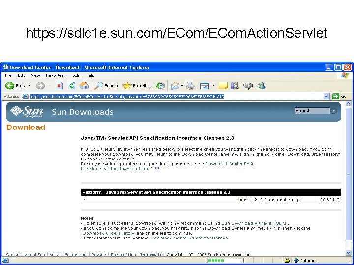Open the Contact footer link
354x265 pixels.
click(13, 254)
